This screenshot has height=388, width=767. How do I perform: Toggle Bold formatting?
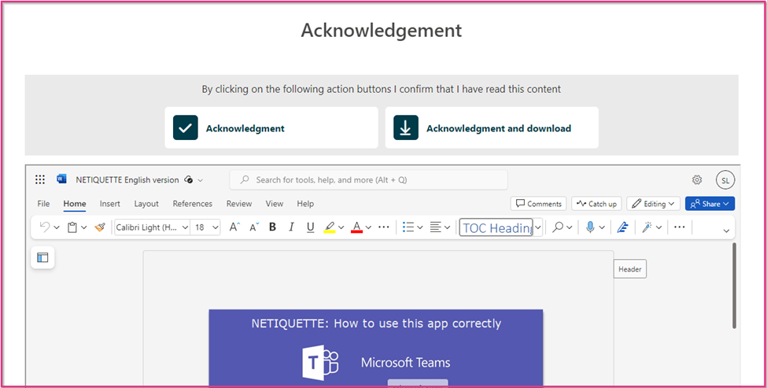coord(272,227)
